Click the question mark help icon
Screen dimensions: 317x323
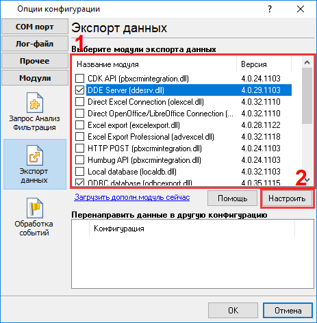pyautogui.click(x=270, y=9)
